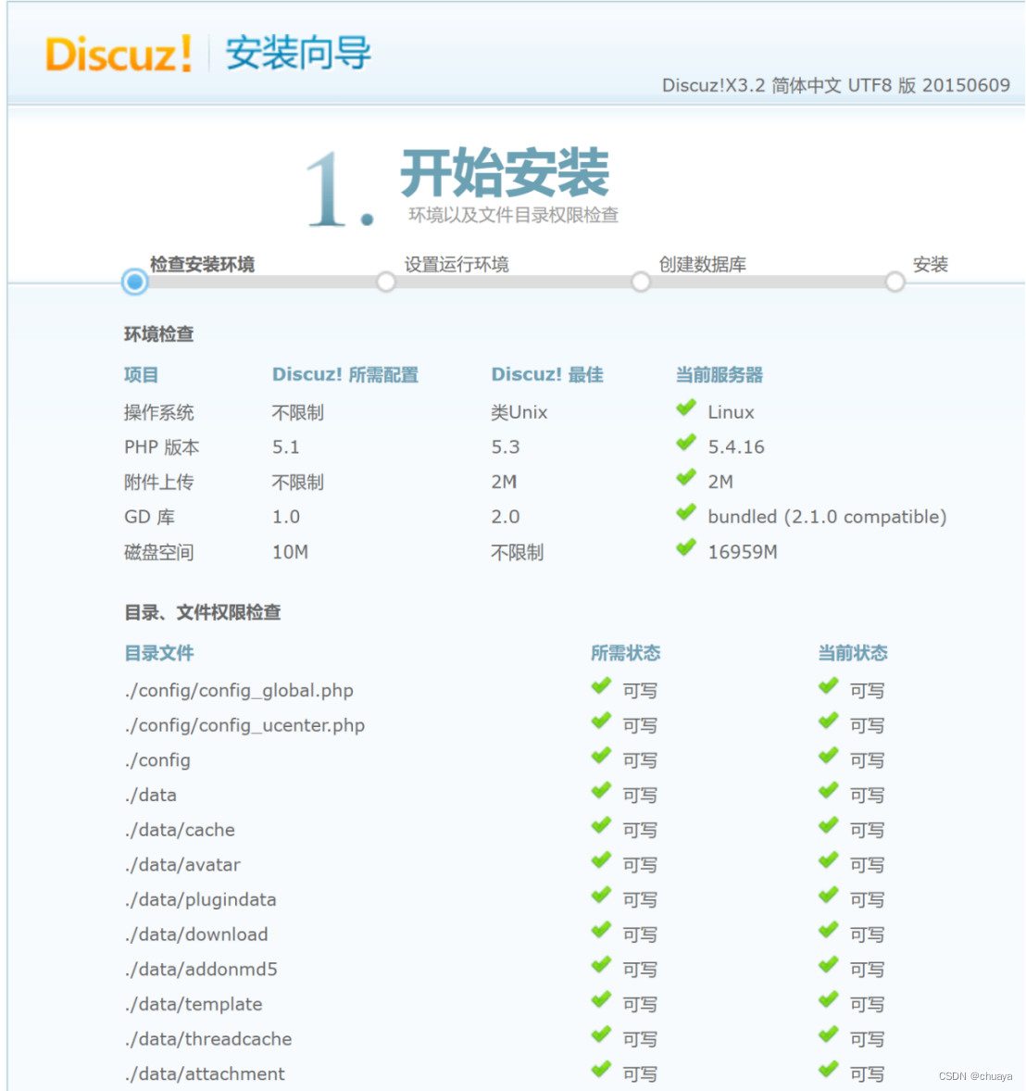Click the 安装向导 header title

tap(298, 54)
